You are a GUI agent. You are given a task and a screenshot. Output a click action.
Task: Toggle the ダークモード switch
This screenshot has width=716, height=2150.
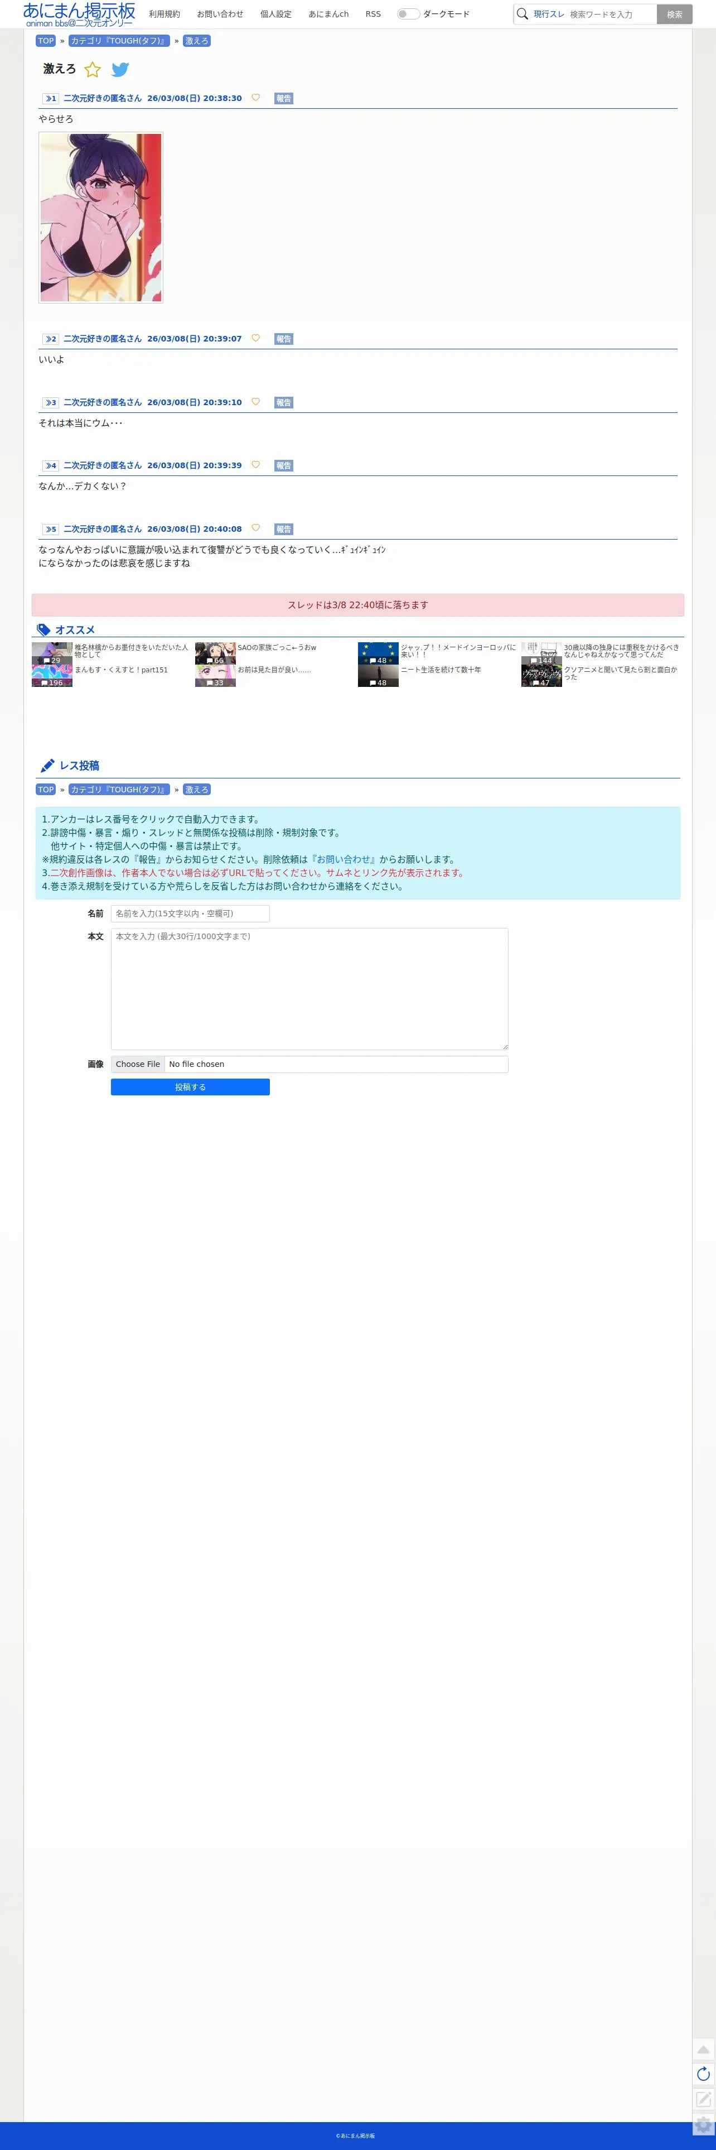pos(408,14)
